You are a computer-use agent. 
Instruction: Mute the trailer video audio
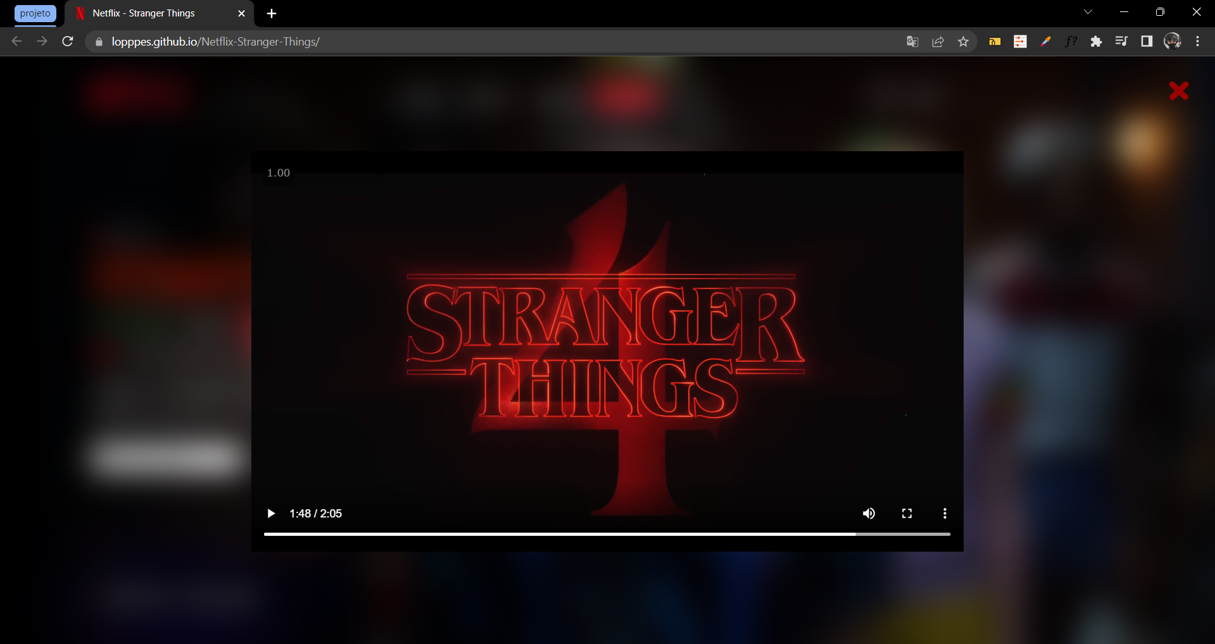(869, 513)
